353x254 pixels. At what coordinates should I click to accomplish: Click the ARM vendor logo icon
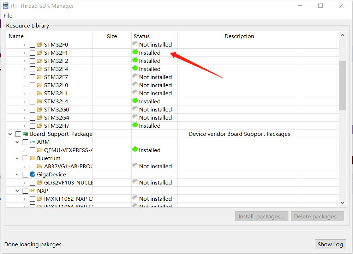pyautogui.click(x=32, y=142)
